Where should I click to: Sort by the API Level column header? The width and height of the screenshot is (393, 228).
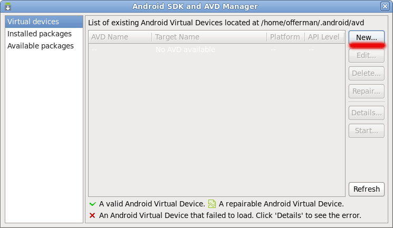click(x=324, y=37)
